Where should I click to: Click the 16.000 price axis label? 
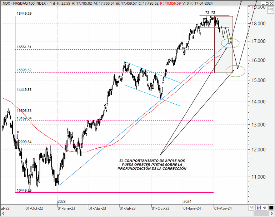tap(259, 60)
